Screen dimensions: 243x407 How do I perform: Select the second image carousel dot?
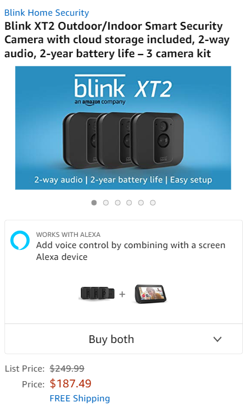pyautogui.click(x=106, y=203)
